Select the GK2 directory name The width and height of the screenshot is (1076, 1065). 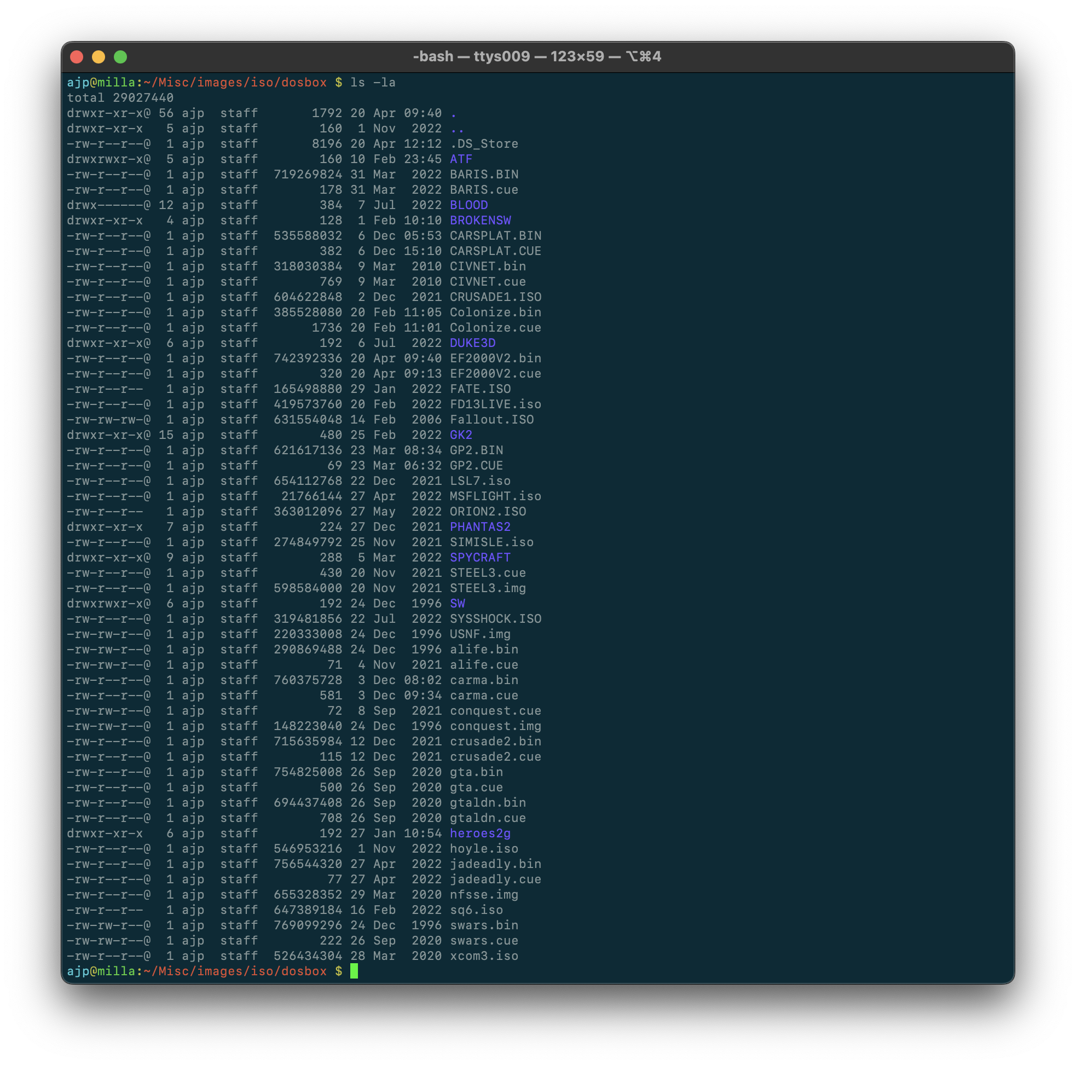click(x=461, y=435)
